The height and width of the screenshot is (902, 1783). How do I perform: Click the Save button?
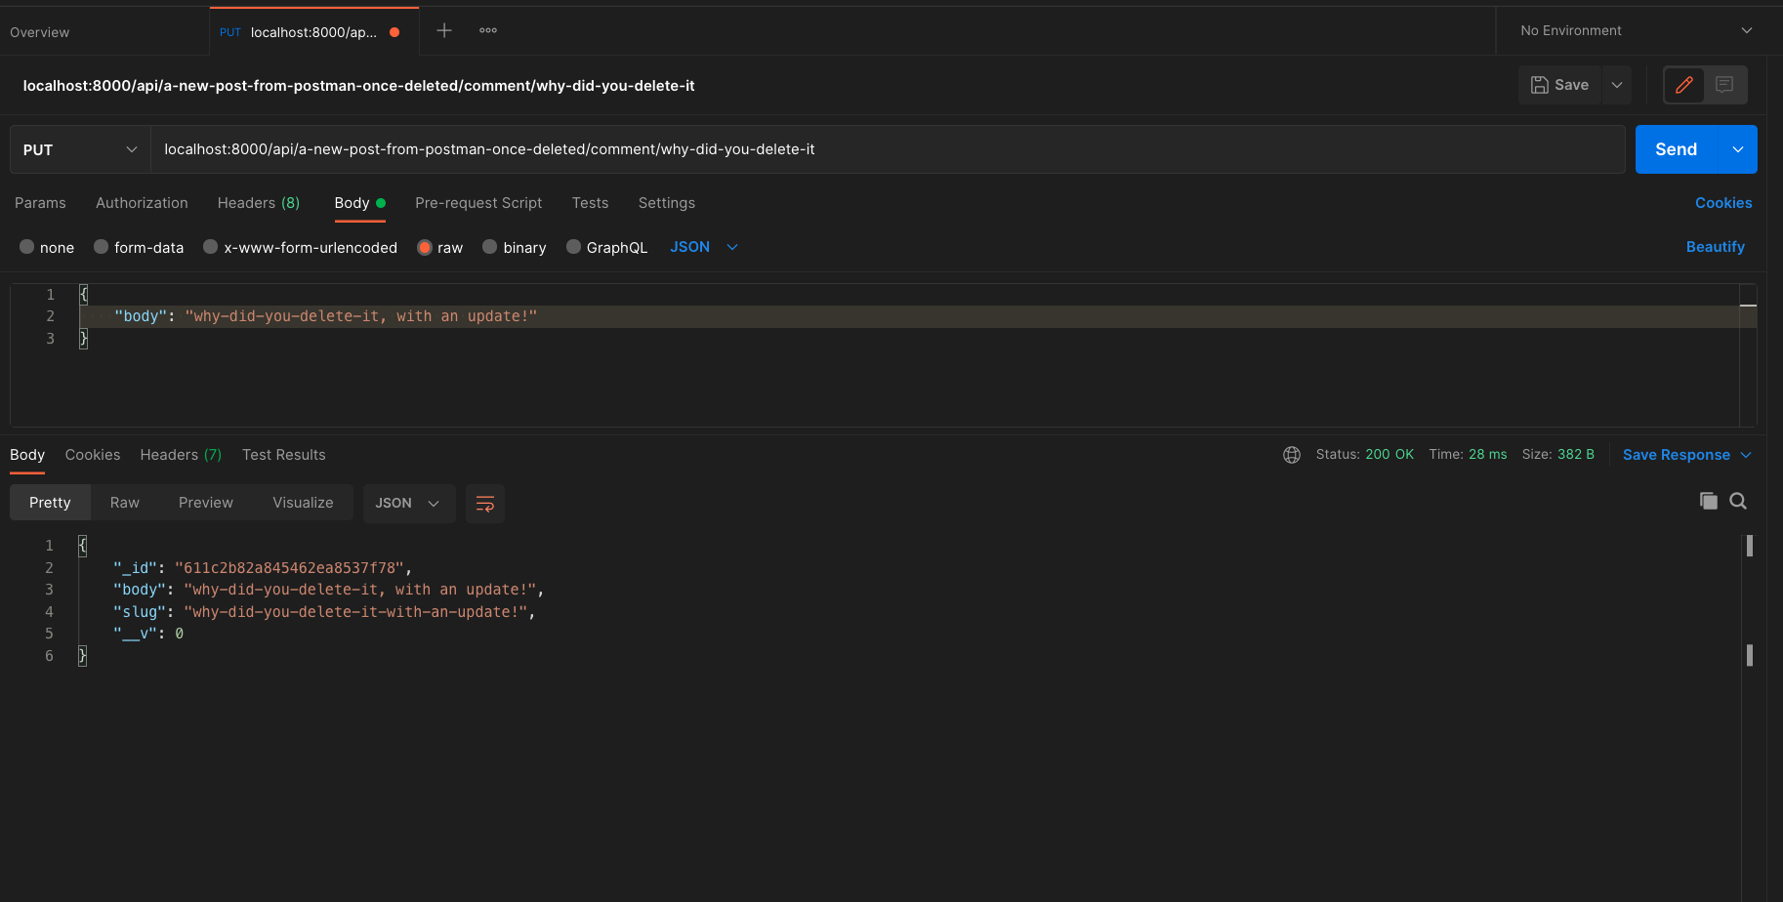[1560, 85]
